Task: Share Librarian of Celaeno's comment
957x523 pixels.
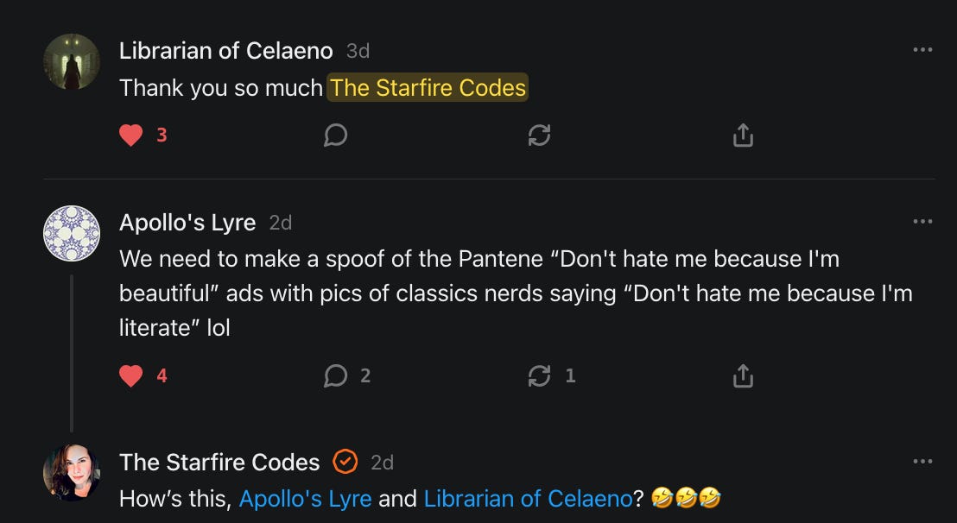Action: 743,135
